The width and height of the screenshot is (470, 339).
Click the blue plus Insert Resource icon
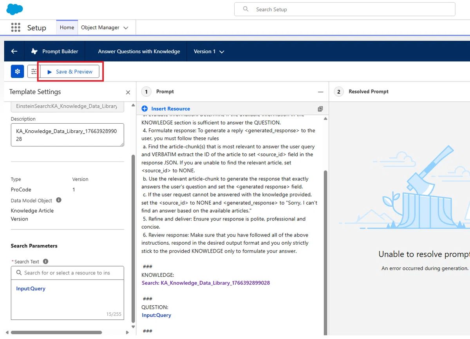pos(145,108)
